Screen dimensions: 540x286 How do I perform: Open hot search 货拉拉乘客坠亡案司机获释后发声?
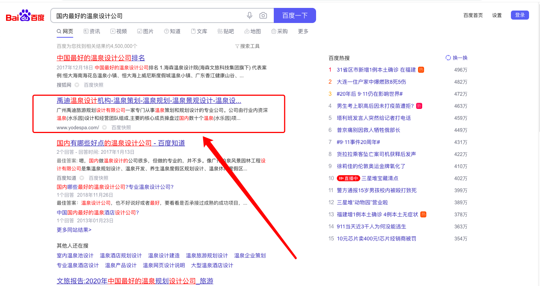[x=376, y=154]
